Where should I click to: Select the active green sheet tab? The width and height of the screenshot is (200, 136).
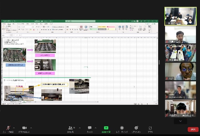coord(24,102)
